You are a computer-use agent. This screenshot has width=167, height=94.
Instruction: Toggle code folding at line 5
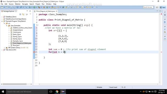click(x=38, y=25)
